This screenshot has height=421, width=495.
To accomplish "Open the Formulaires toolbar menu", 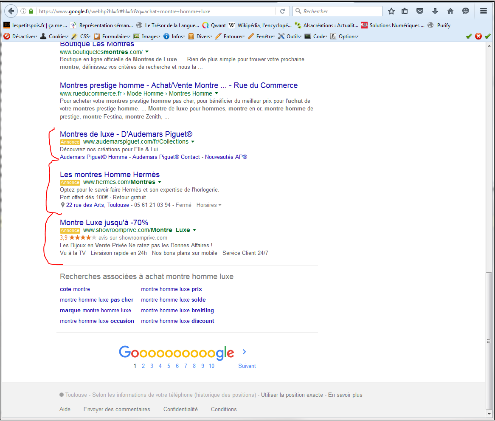I will point(112,36).
